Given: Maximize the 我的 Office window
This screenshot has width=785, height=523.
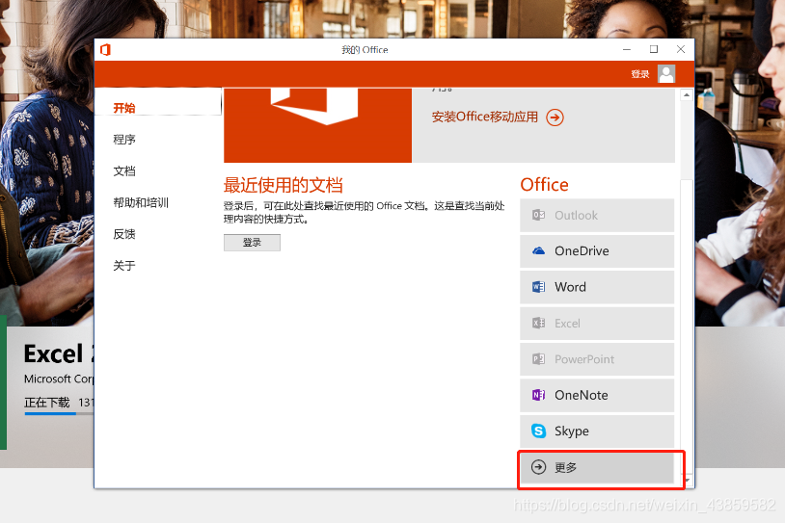Looking at the screenshot, I should [x=654, y=49].
